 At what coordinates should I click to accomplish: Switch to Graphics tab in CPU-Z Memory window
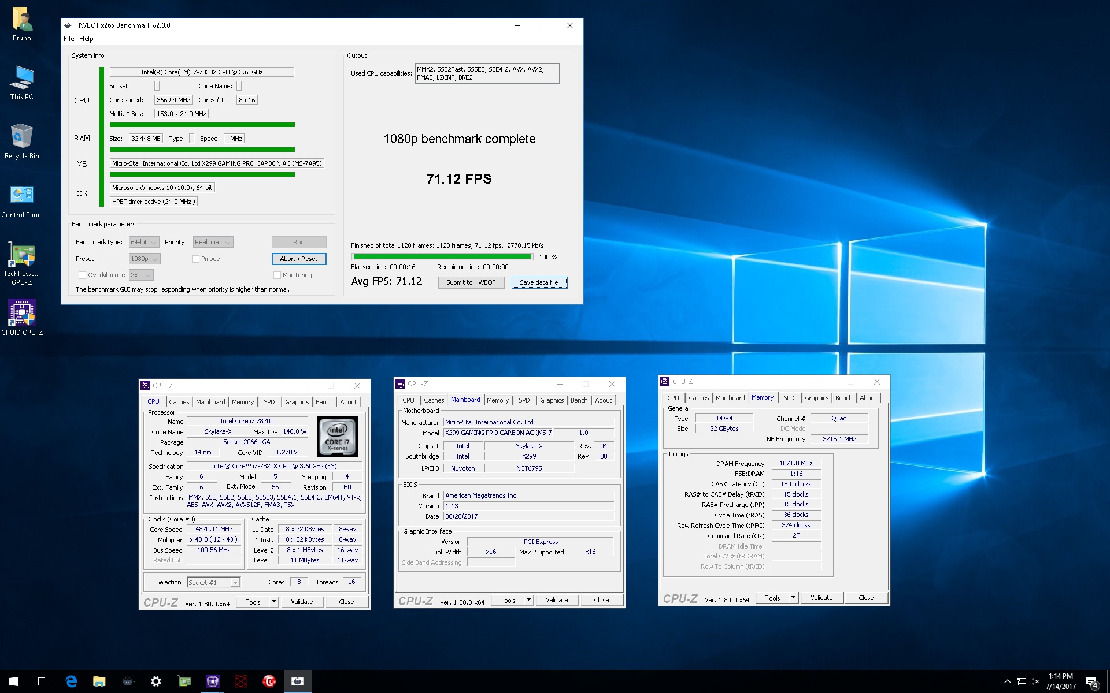(816, 398)
